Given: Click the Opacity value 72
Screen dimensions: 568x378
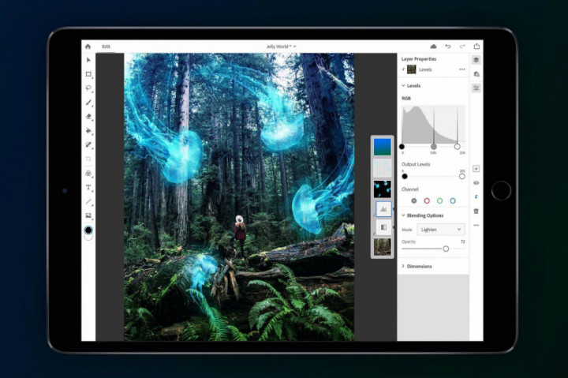Looking at the screenshot, I should tap(462, 241).
